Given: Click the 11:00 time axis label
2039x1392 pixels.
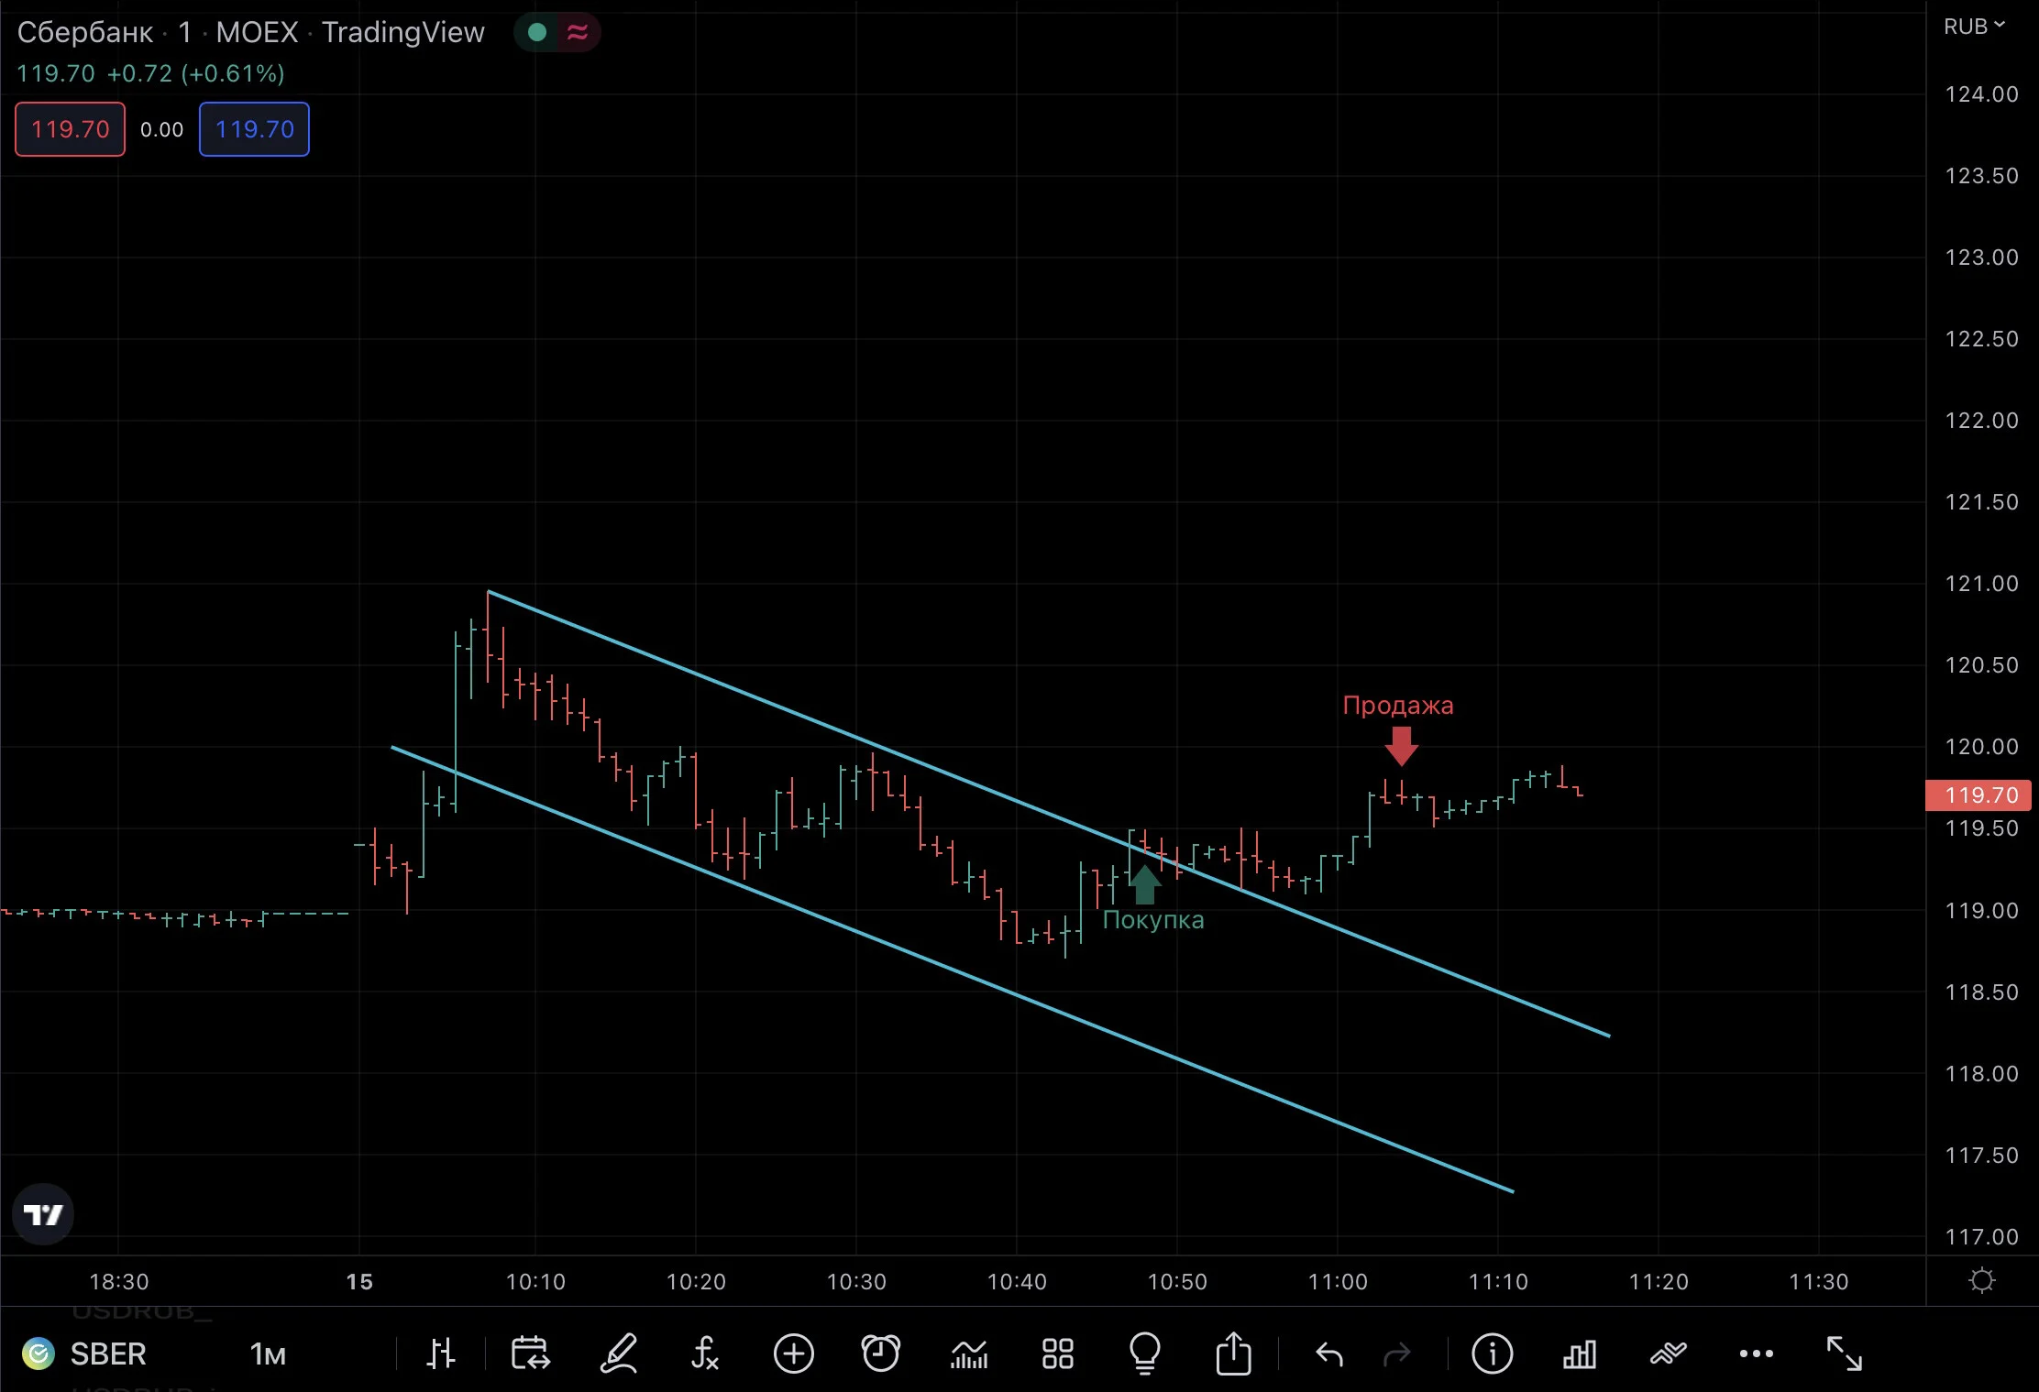Looking at the screenshot, I should pos(1338,1281).
